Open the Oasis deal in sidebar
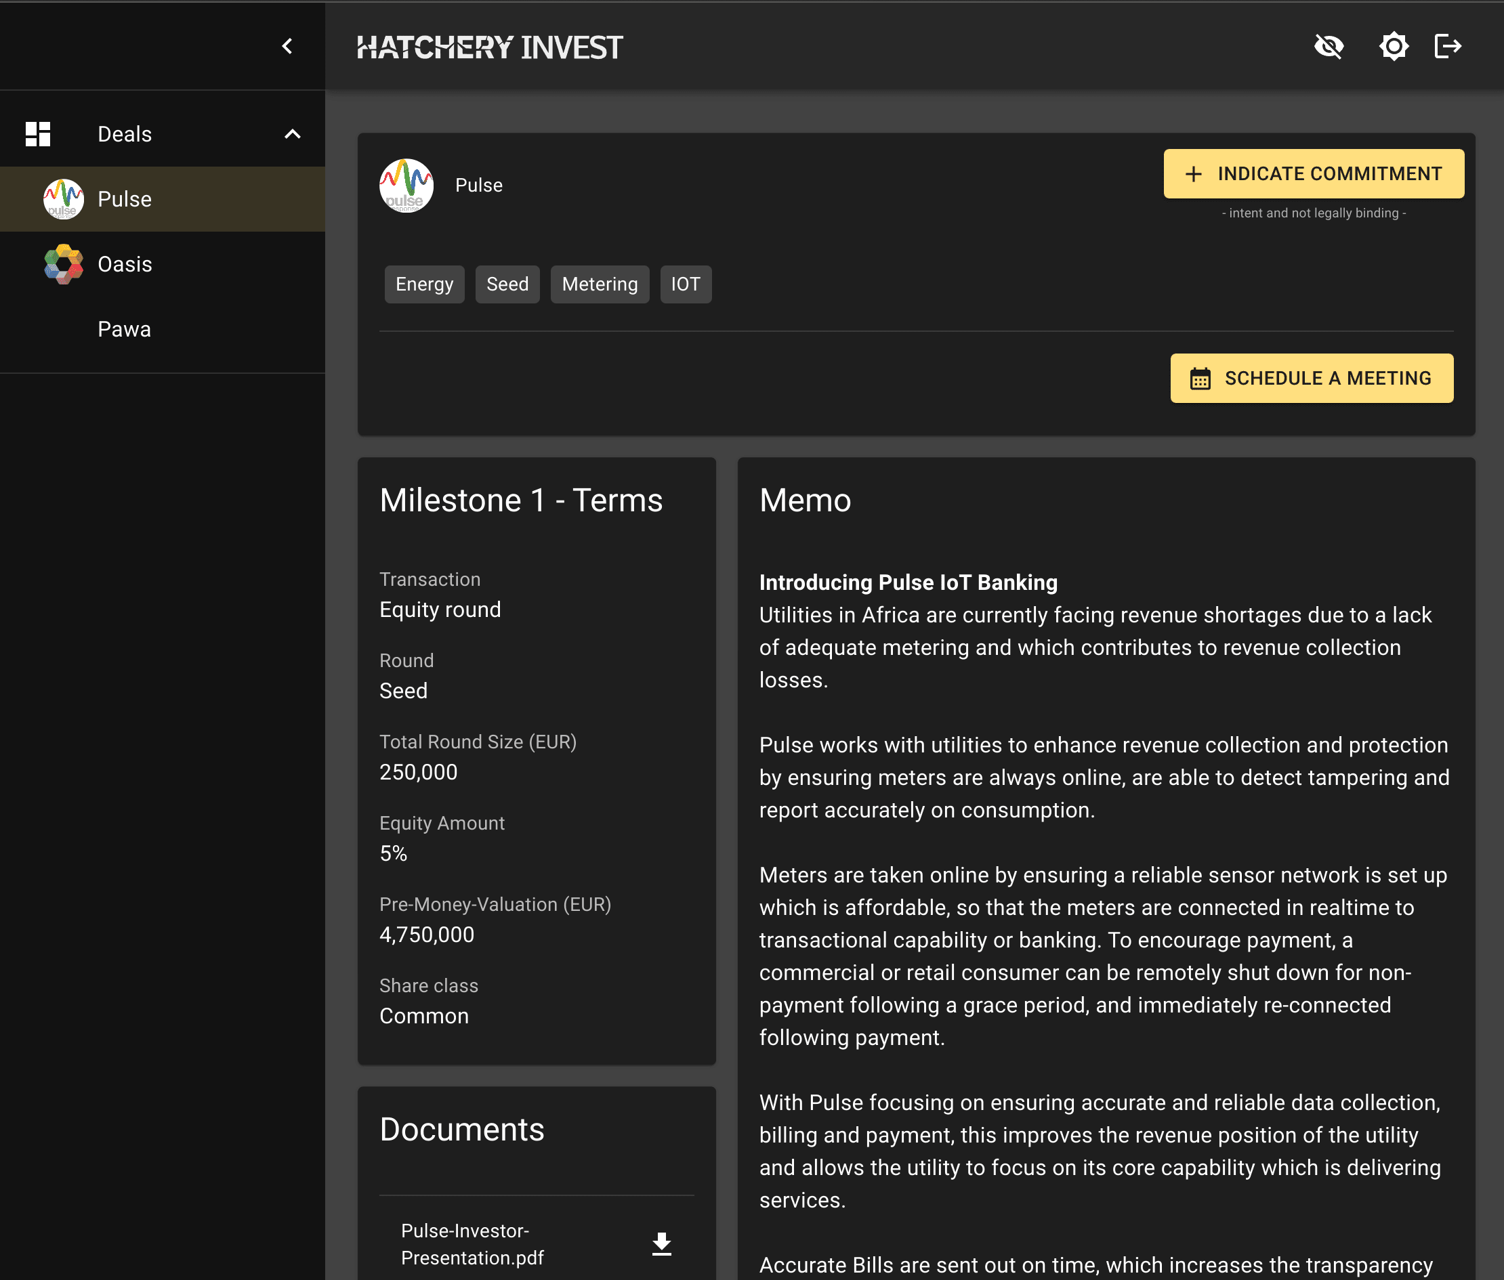Viewport: 1504px width, 1280px height. click(125, 264)
